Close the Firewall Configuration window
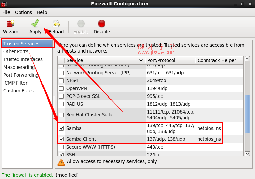The width and height of the screenshot is (255, 179). (x=250, y=4)
